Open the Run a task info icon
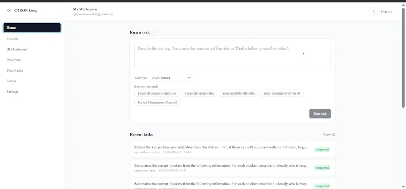Screen dimensions: 406x189 155,32
